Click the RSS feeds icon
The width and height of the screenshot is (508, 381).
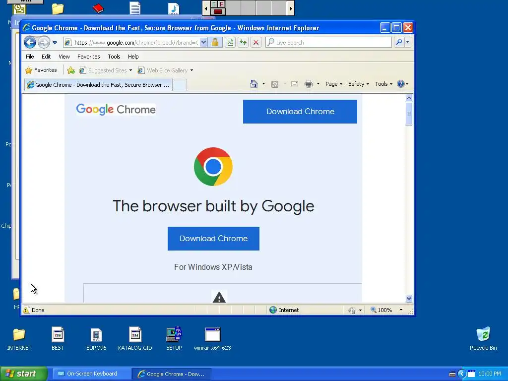coord(275,84)
